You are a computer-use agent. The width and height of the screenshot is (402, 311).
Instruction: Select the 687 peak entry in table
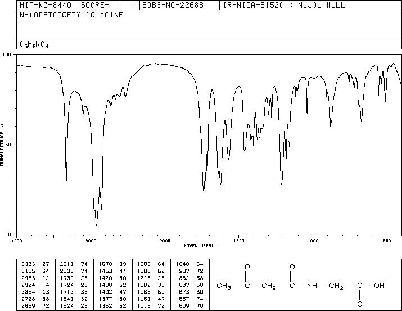[191, 285]
